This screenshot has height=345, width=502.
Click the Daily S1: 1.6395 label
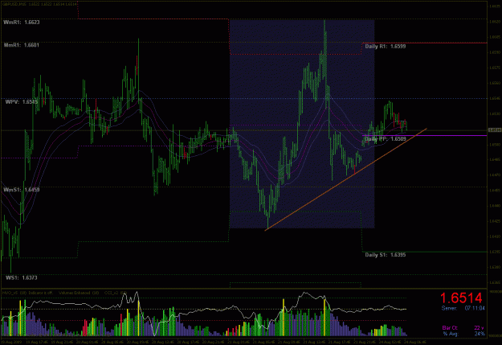(386, 255)
